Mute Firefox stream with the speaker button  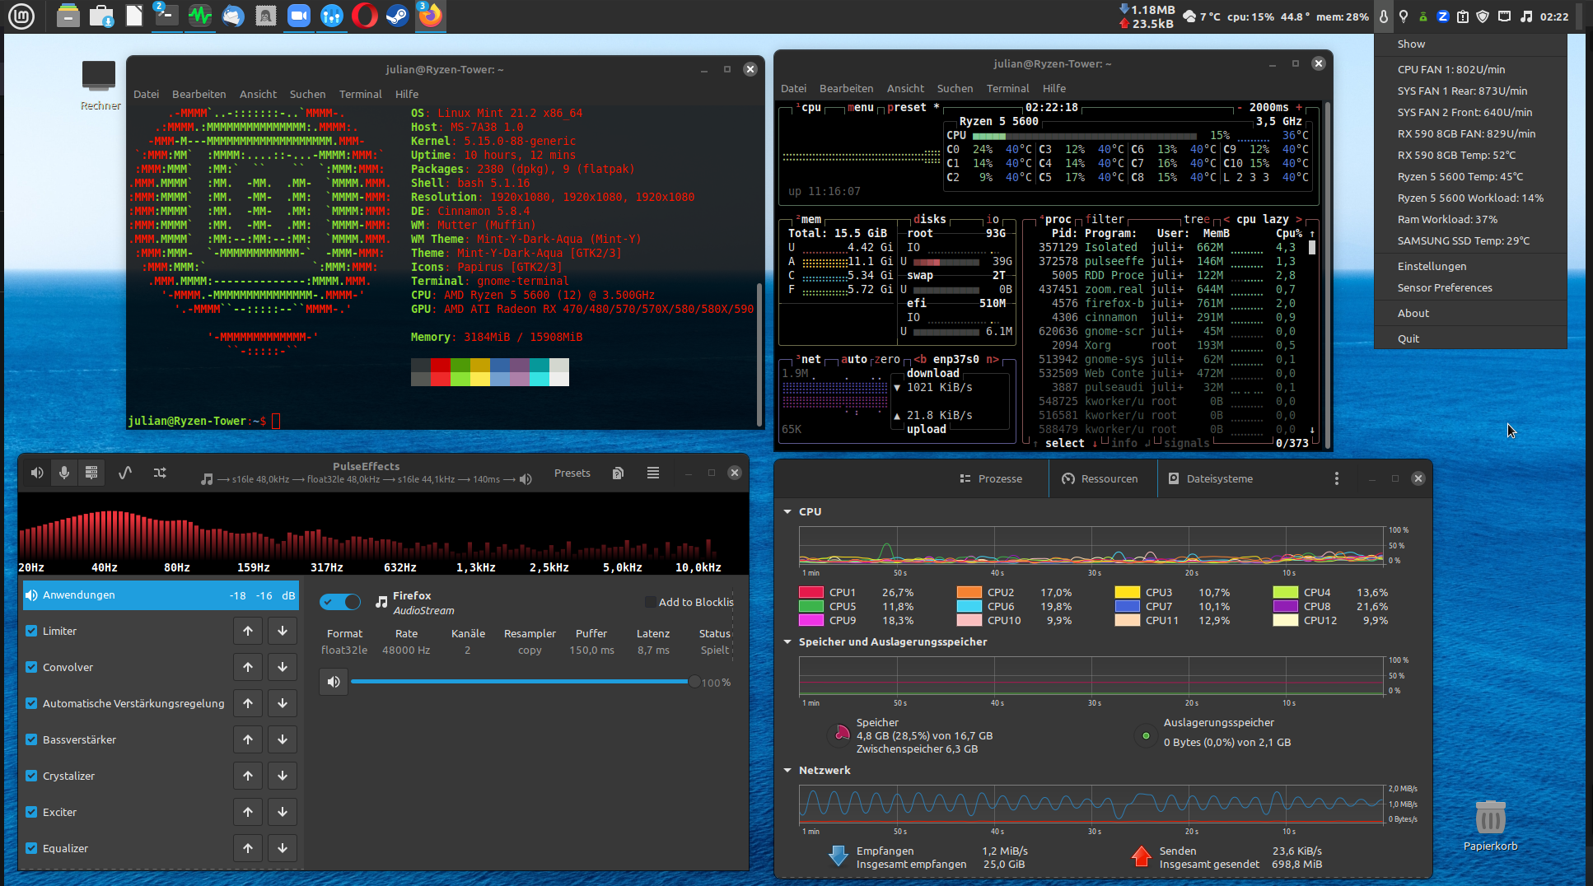click(334, 682)
